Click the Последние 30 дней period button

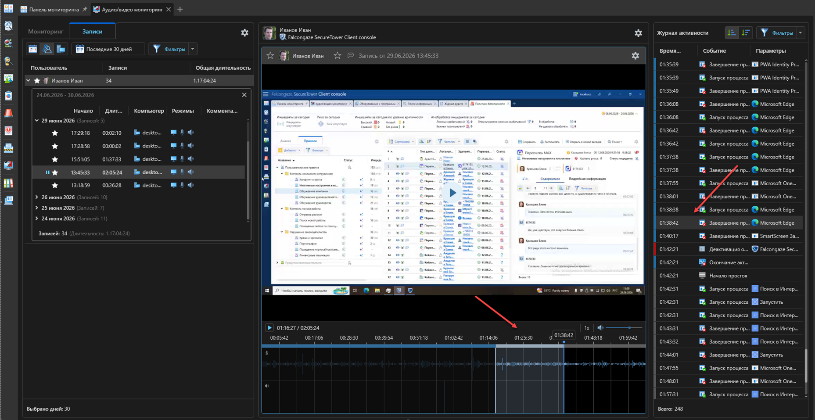(108, 49)
